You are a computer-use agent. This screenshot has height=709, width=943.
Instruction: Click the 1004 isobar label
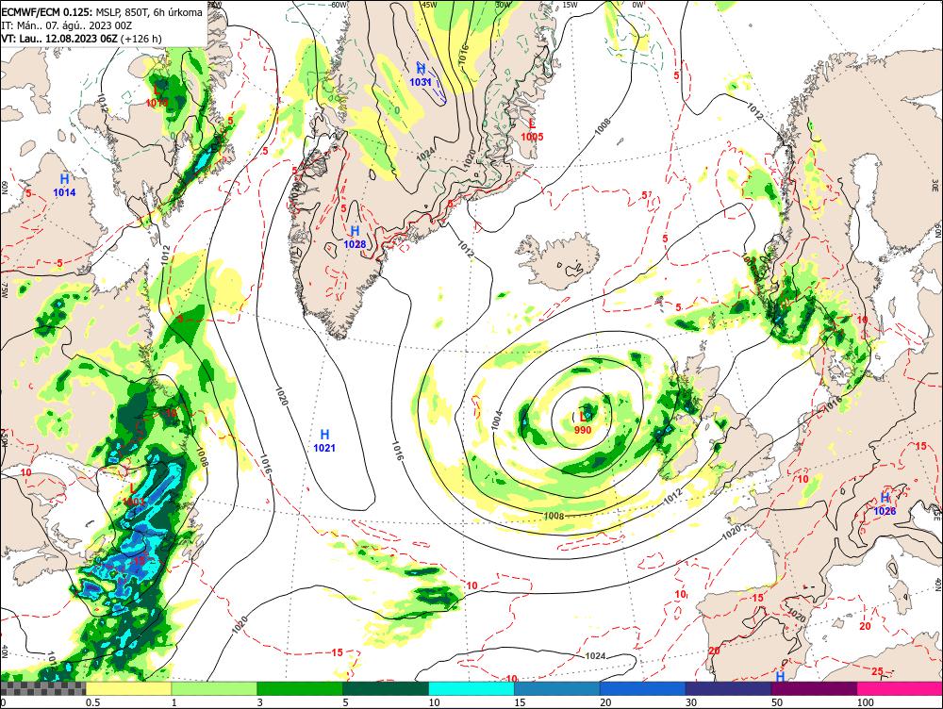click(496, 420)
